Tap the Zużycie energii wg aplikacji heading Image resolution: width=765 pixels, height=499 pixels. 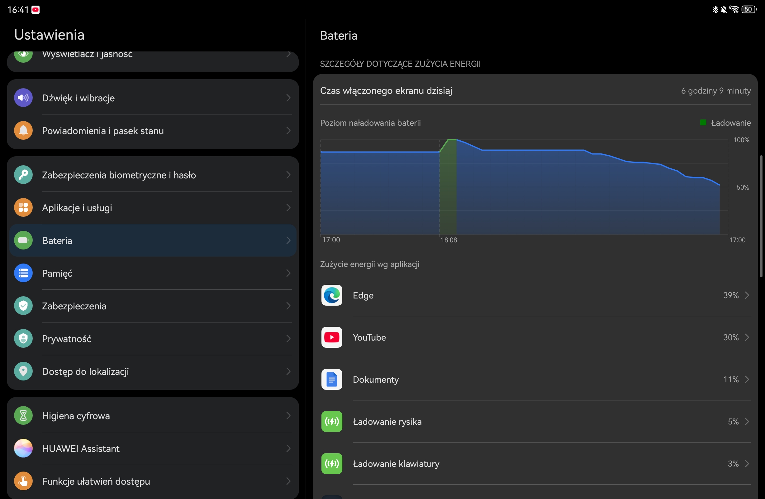(x=370, y=264)
